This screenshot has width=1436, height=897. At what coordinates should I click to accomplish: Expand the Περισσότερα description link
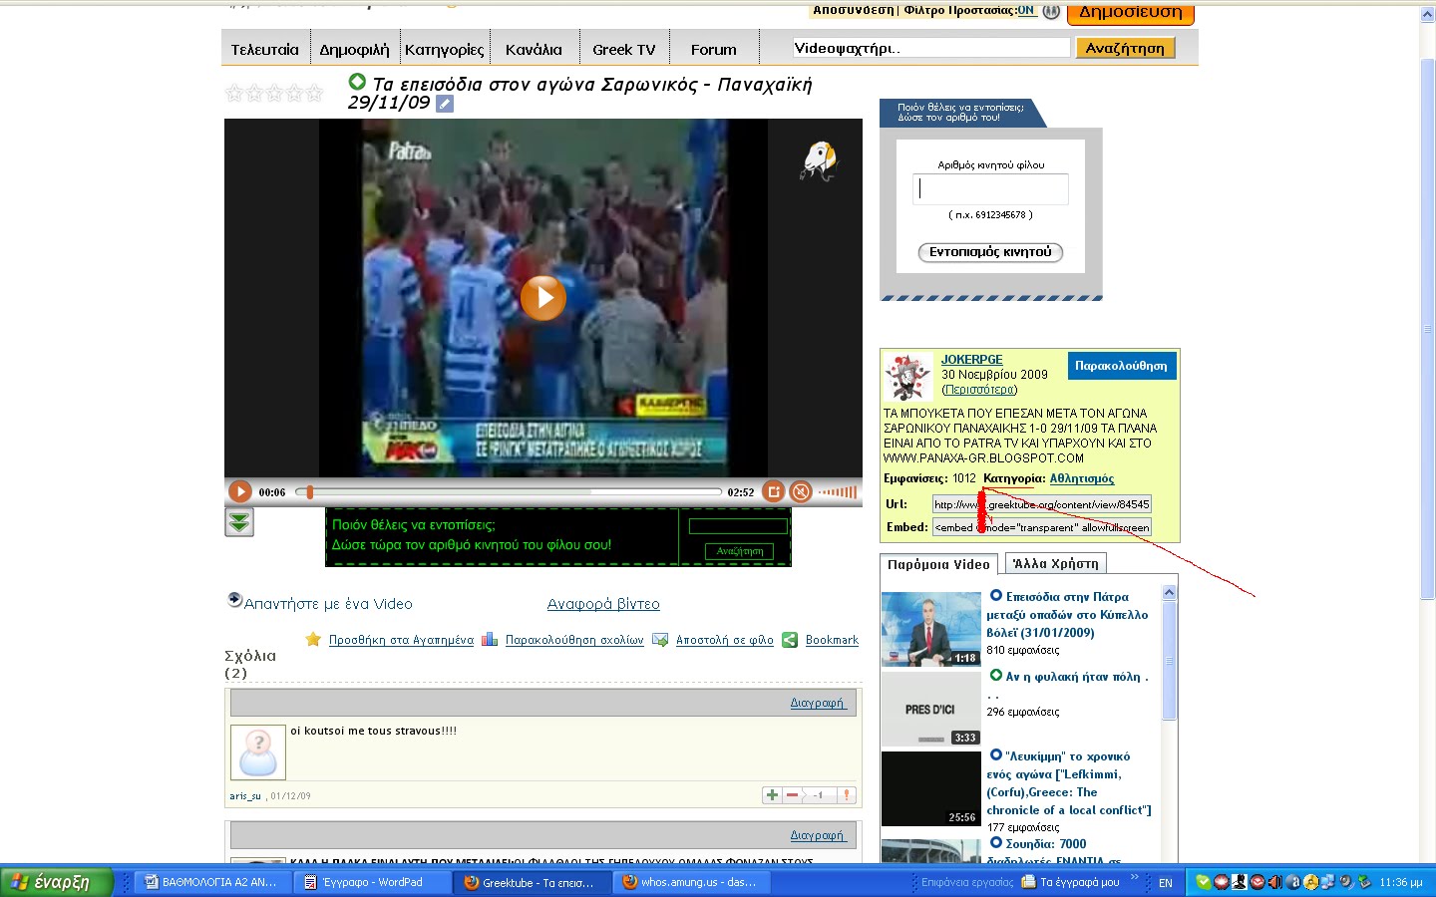pyautogui.click(x=979, y=390)
